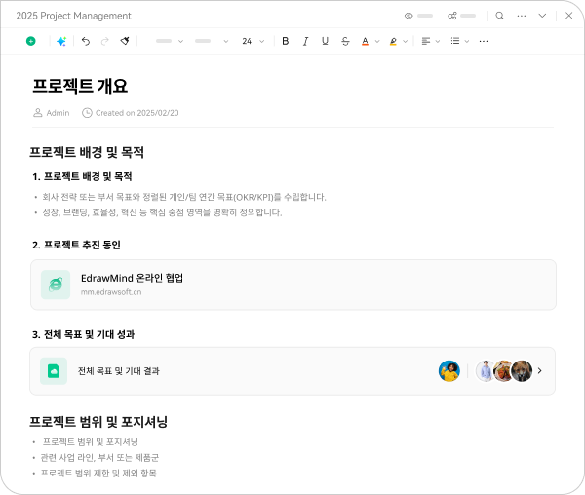Open the AI sparkle assistant

[61, 41]
